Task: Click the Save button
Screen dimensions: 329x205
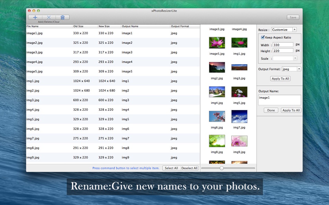Action: [293, 18]
